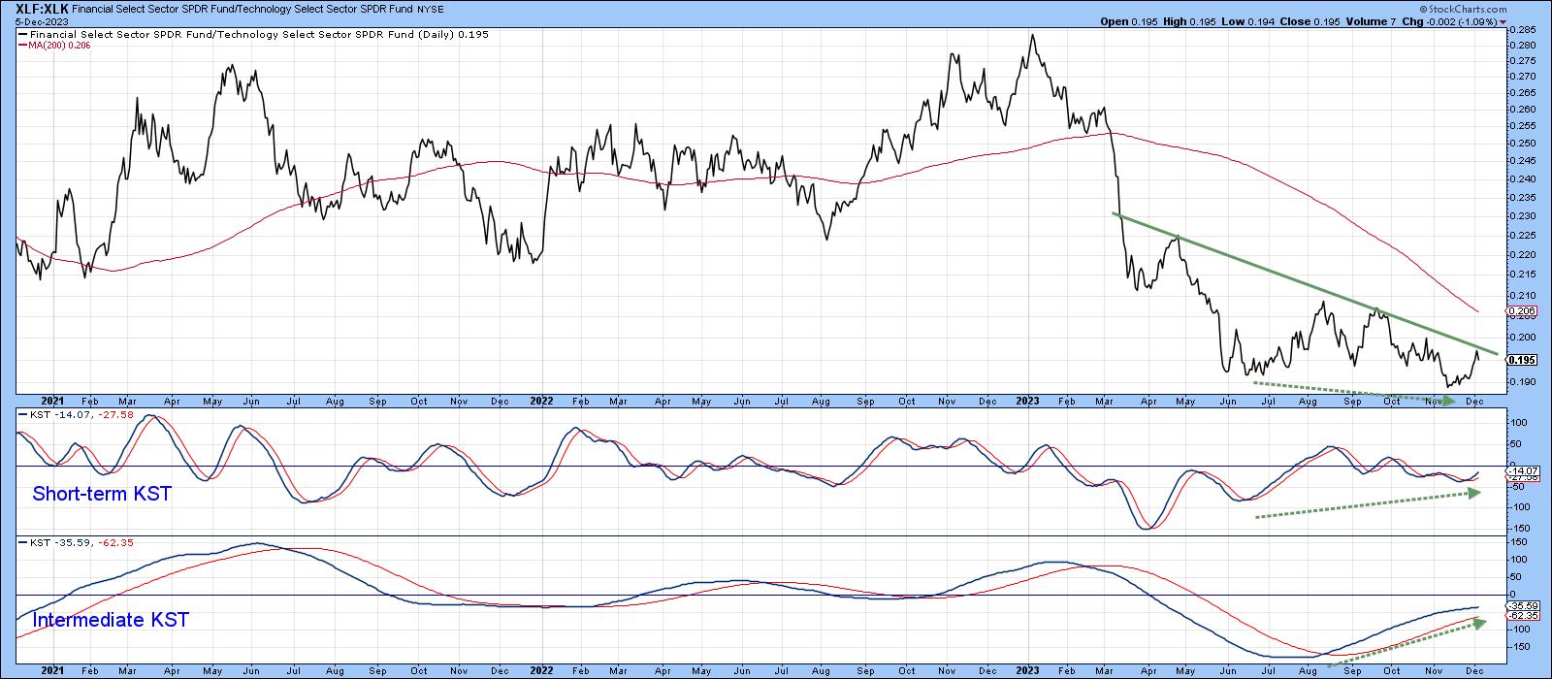
Task: Click the Dec label at bottom-right of axis
Action: (x=1474, y=670)
